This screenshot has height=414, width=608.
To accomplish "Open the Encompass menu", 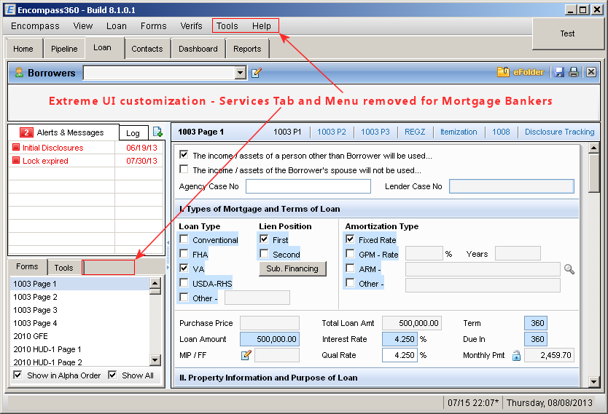I will click(x=35, y=26).
